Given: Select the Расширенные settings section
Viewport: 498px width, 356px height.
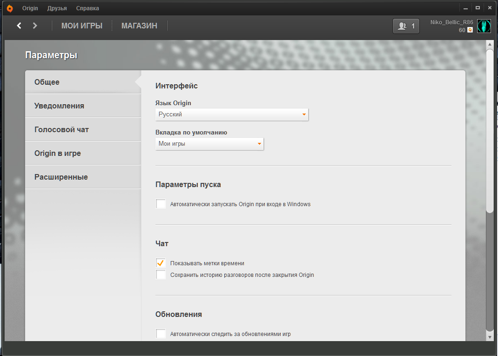Looking at the screenshot, I should 83,177.
